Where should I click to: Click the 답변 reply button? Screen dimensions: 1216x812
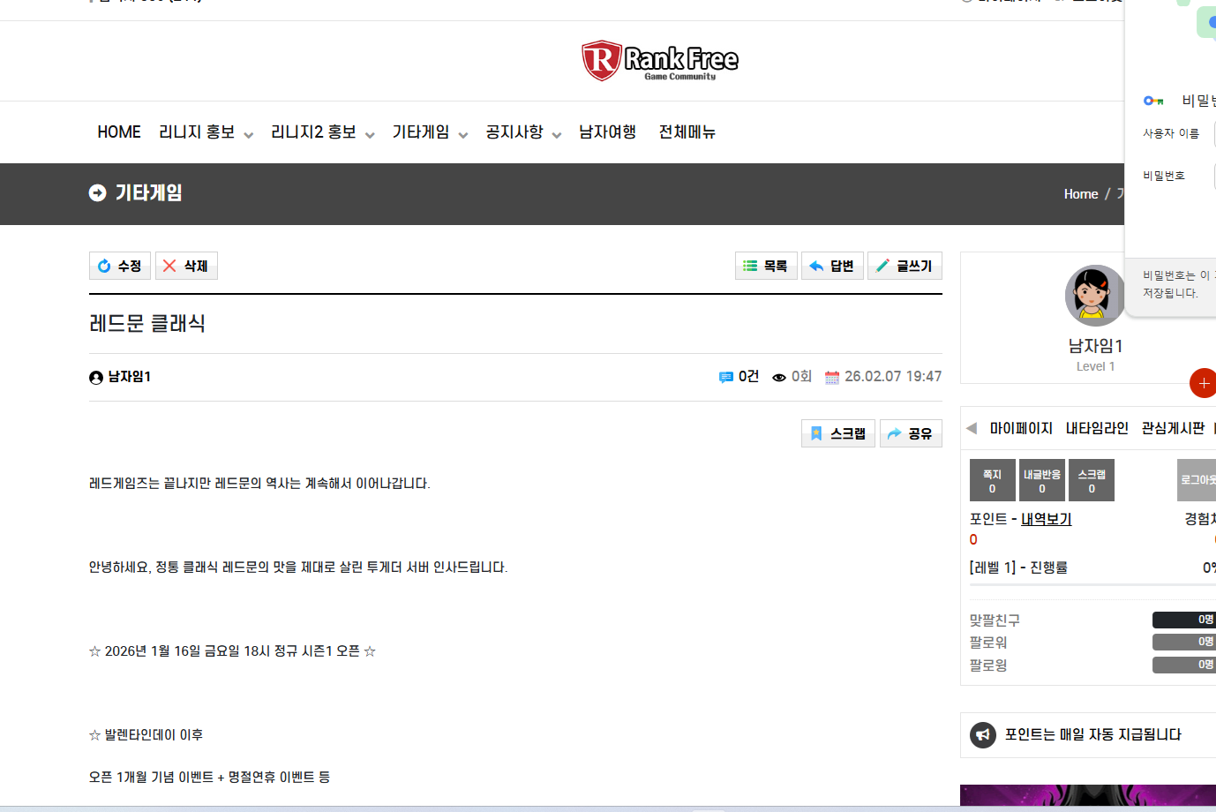(832, 266)
